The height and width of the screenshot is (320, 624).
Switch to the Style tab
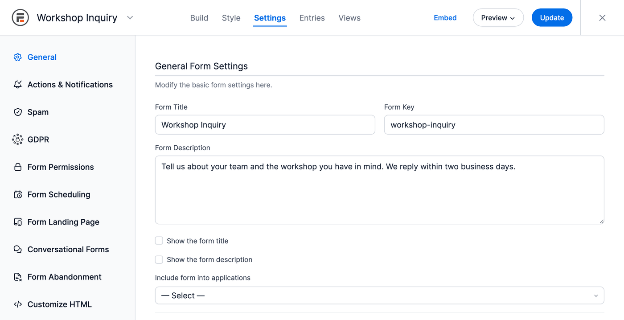(x=231, y=18)
